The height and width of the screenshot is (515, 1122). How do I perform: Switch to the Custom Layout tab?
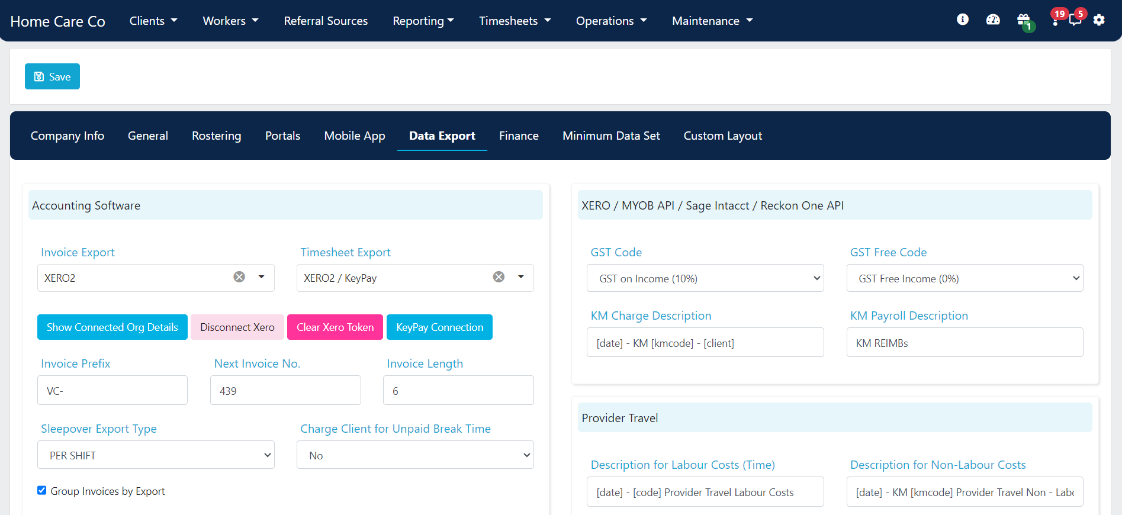pos(723,136)
